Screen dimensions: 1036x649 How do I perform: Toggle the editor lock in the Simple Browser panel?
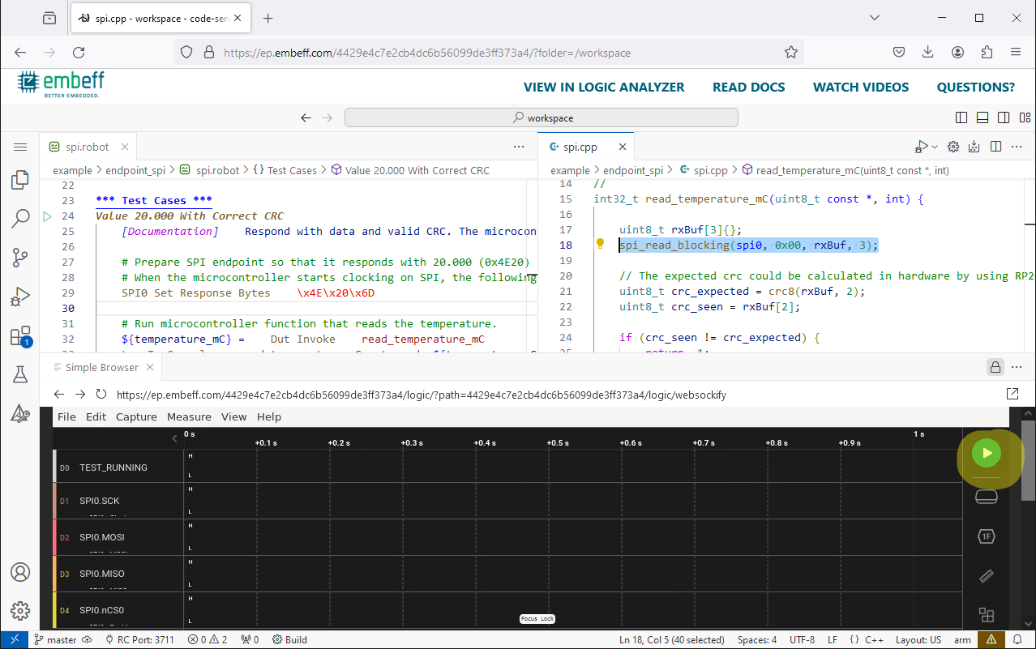(995, 366)
